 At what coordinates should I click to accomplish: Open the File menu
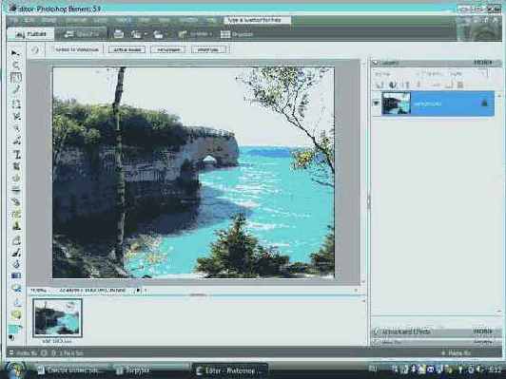pyautogui.click(x=13, y=20)
